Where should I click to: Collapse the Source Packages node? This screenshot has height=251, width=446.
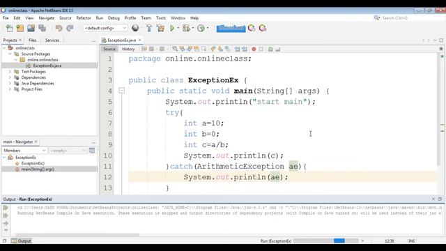pos(10,54)
